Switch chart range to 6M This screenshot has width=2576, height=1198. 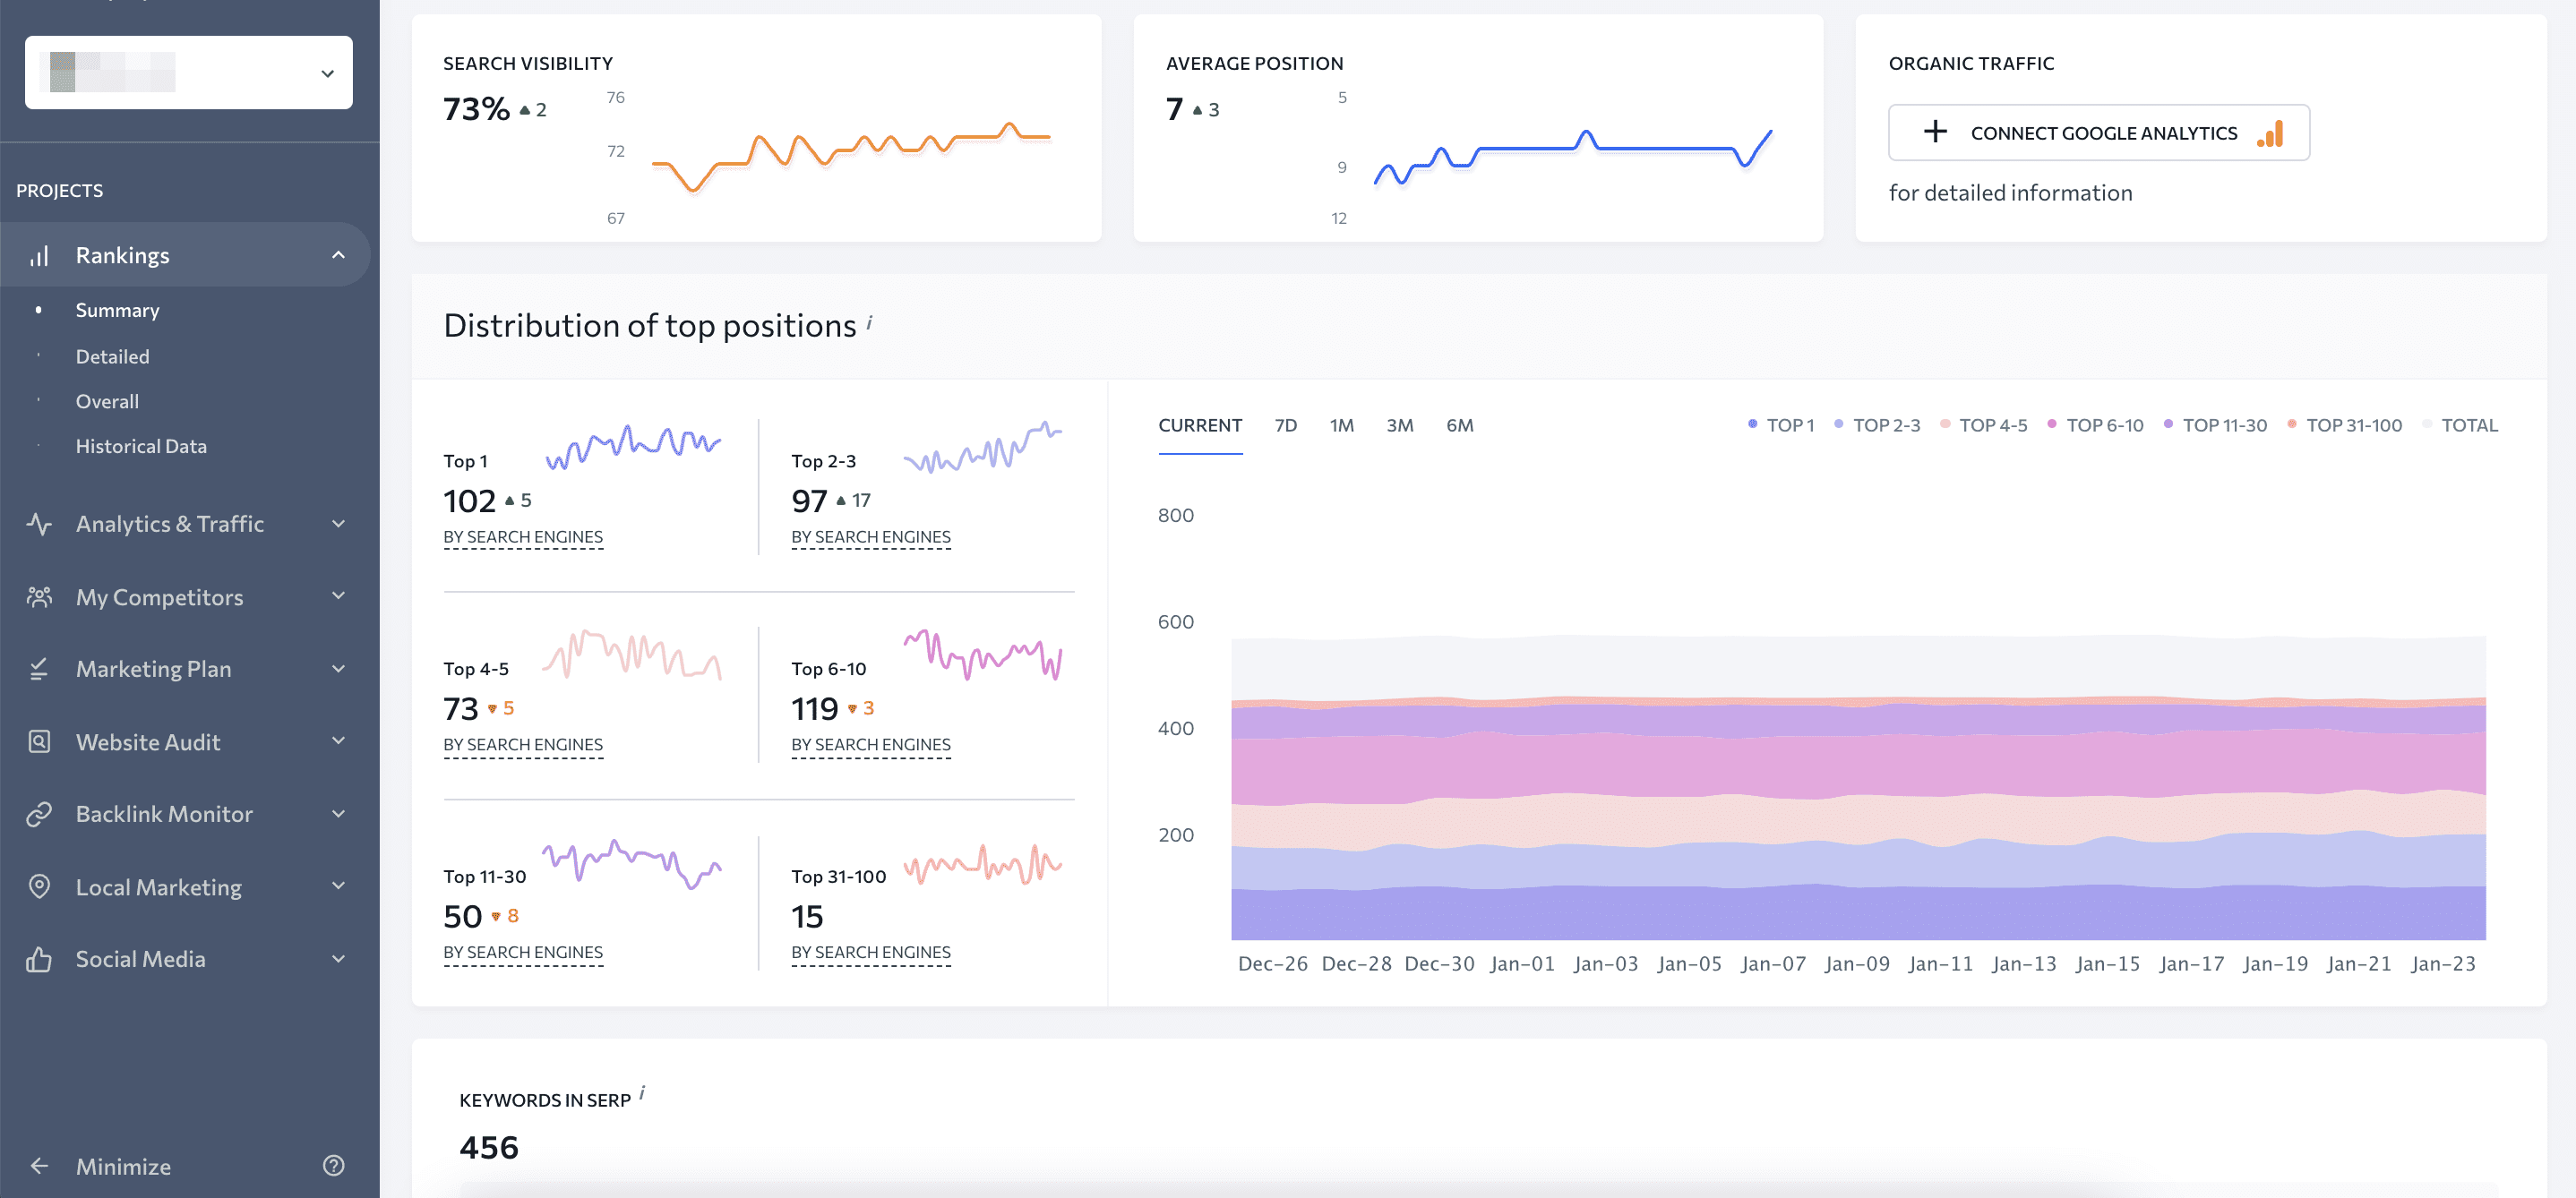point(1459,425)
